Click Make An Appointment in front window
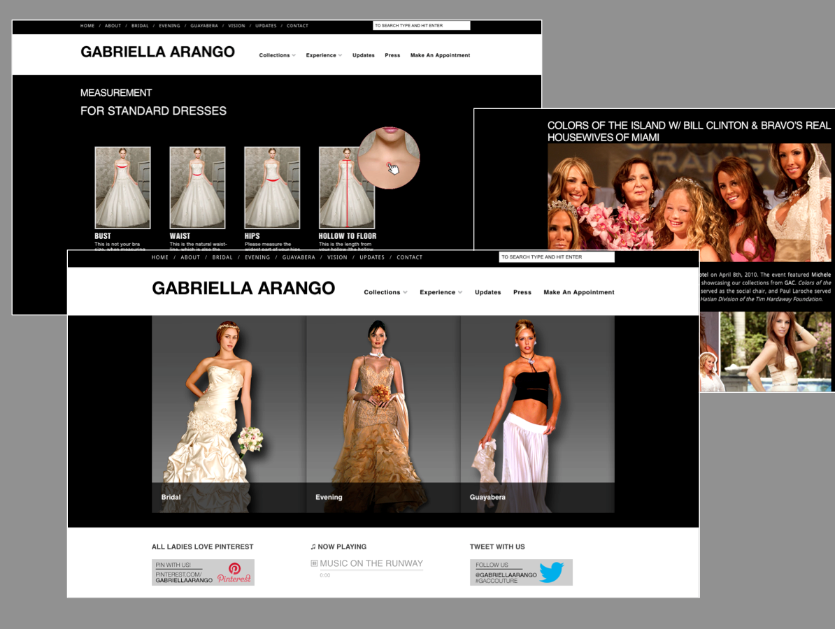The image size is (835, 629). point(578,292)
